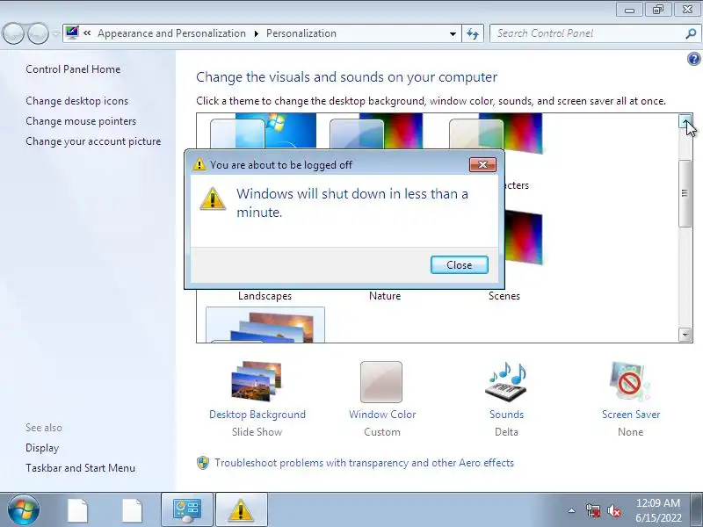
Task: Click the 'Windows will shut down' message text
Action: 352,203
